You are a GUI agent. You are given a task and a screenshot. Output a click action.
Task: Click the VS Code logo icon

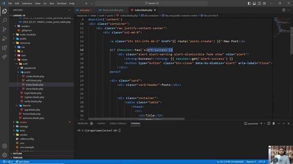(x=3, y=3)
